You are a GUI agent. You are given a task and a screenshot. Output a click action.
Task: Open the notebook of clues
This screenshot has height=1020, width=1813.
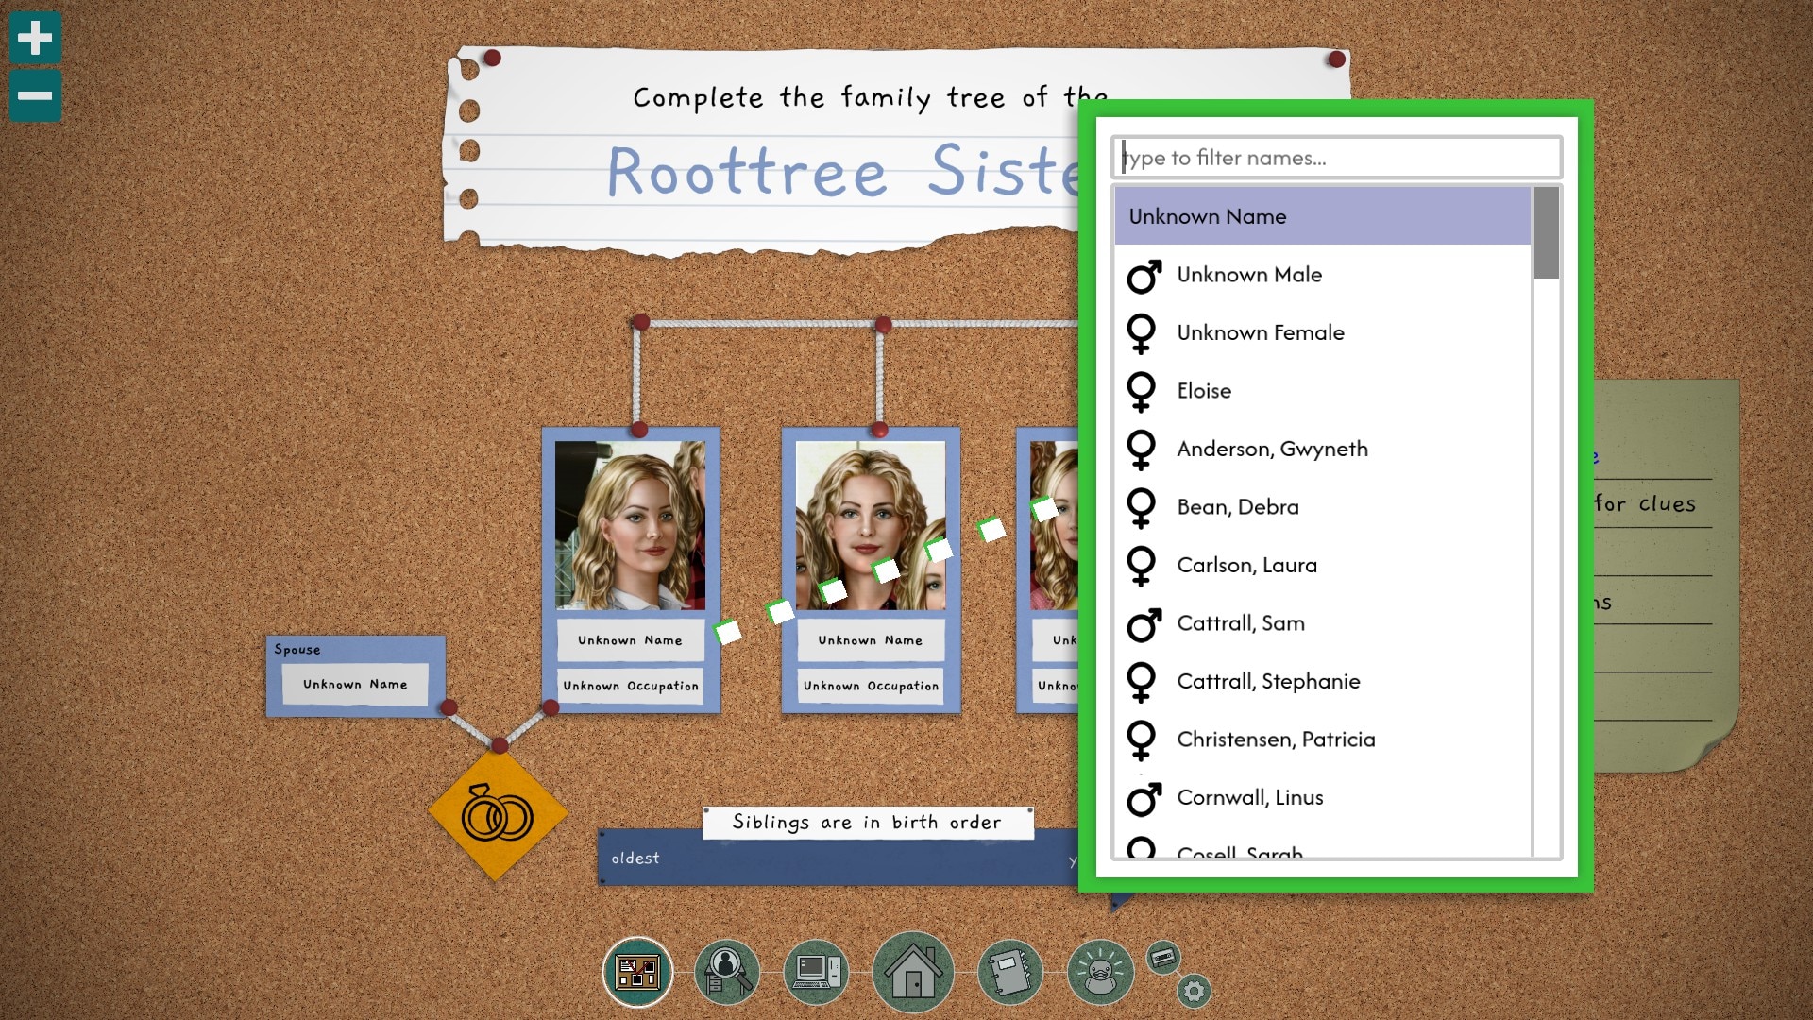pos(1010,972)
